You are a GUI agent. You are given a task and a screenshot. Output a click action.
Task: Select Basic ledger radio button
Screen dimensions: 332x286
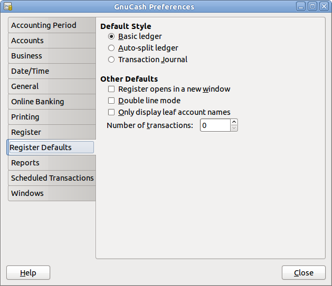coord(111,36)
